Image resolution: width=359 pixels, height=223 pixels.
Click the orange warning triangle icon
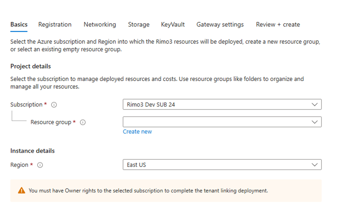(22, 191)
